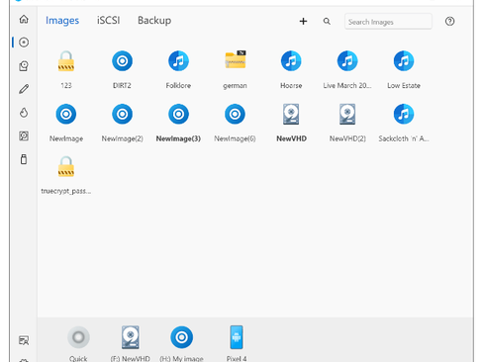Select the NewVHD(2) hard disk image
Screen dimensions: 485x362
point(347,123)
